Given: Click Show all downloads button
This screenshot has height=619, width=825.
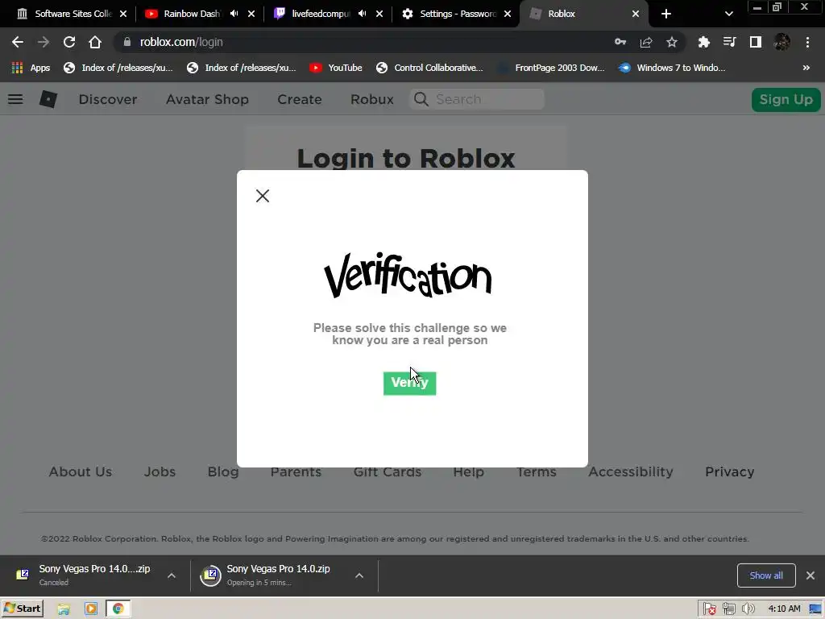Looking at the screenshot, I should click(766, 575).
